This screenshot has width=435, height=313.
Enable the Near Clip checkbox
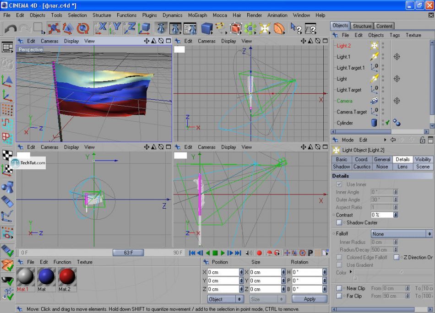(339, 288)
